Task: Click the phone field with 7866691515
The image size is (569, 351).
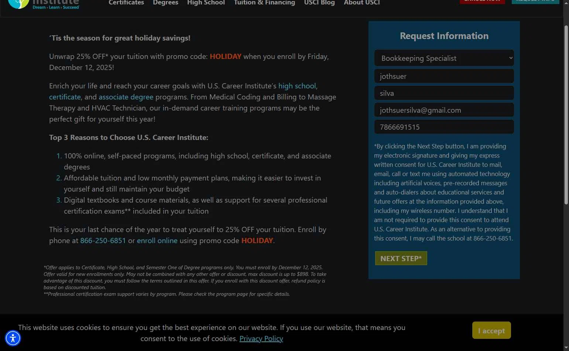Action: point(444,127)
